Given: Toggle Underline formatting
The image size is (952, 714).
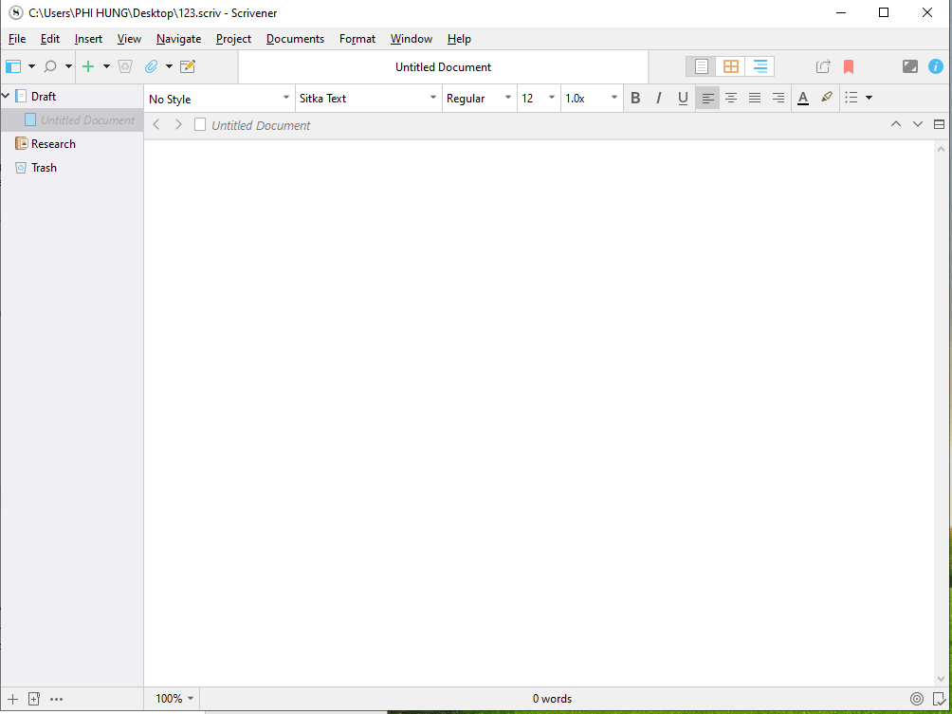Looking at the screenshot, I should (x=683, y=98).
